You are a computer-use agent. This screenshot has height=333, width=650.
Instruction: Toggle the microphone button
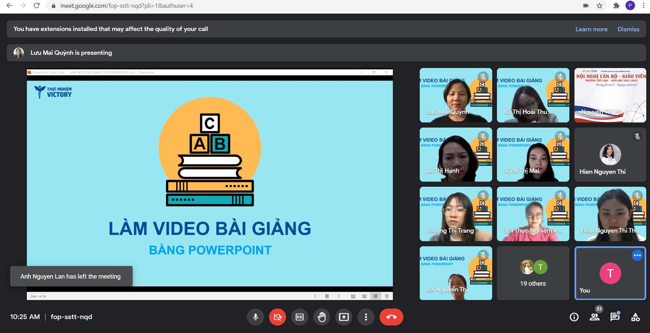click(255, 317)
